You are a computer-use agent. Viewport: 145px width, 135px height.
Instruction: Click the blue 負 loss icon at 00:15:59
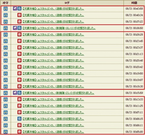19,93
